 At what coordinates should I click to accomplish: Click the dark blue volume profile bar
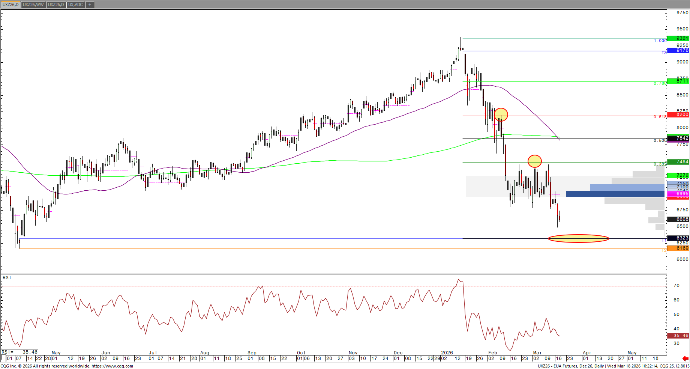point(615,194)
